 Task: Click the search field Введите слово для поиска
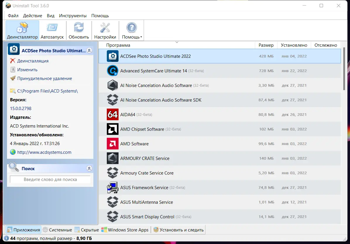point(50,179)
